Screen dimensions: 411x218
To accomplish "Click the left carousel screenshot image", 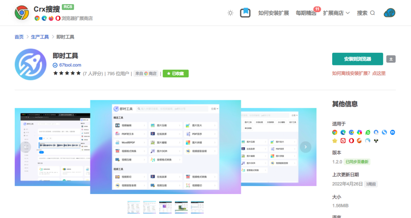I will 53,147.
